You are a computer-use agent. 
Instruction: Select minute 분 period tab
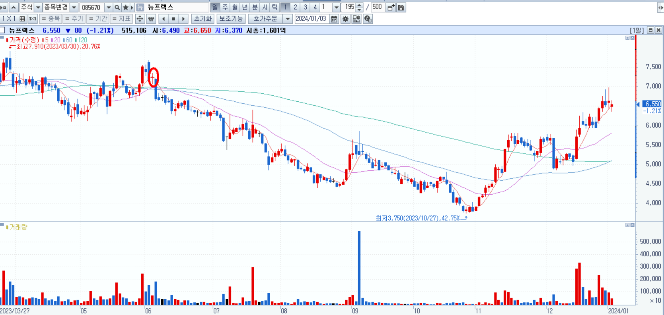(255, 7)
